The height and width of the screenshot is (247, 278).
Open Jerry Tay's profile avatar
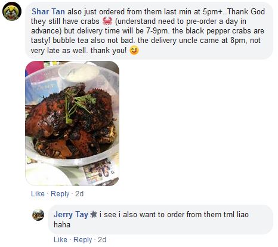(38, 215)
